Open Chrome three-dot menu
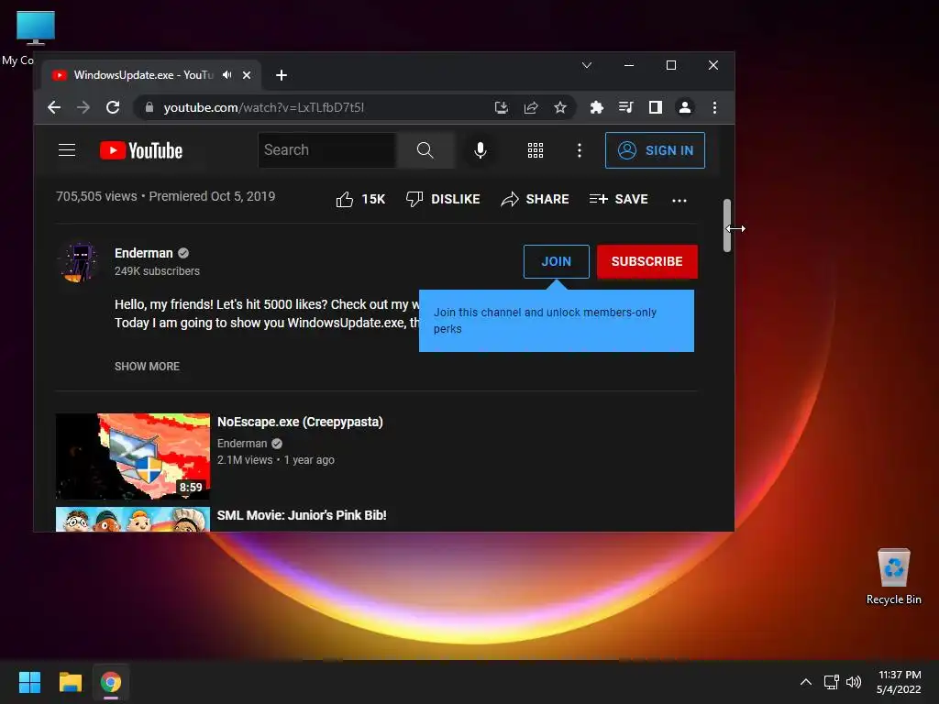 pyautogui.click(x=714, y=107)
